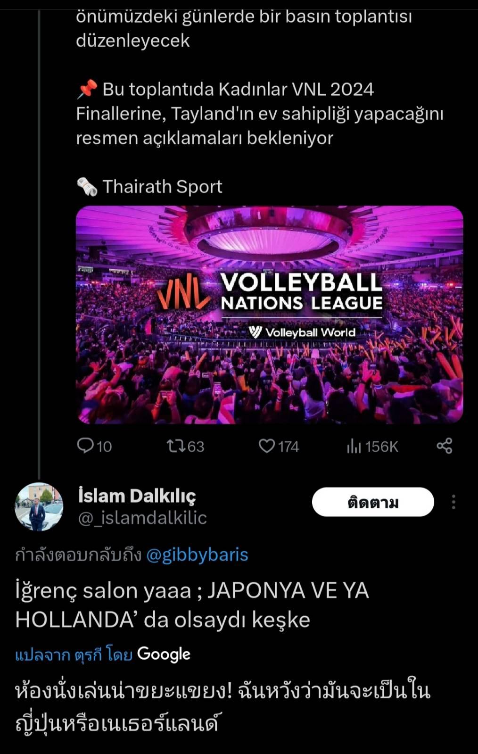Tap the İslam Dalkılıç display name
478x754 pixels.
point(137,496)
